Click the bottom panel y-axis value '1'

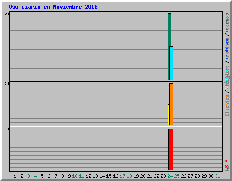[7, 129]
